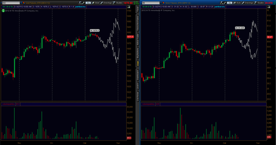
Task: Click the Sat date label on Gold time axis
Action: [85, 143]
